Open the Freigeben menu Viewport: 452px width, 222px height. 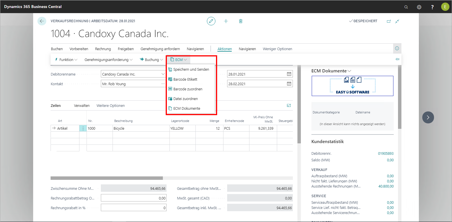coord(126,49)
